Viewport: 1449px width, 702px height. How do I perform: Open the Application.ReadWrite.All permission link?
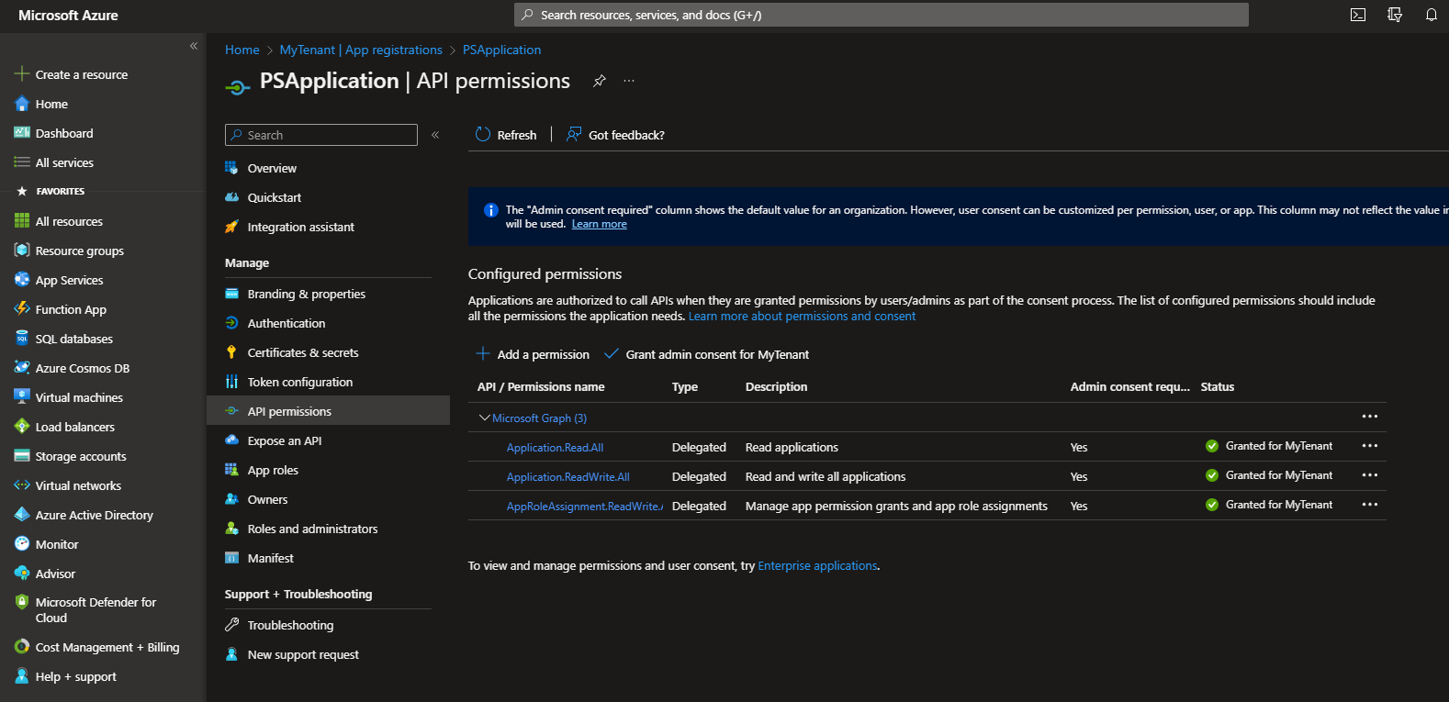(x=568, y=476)
